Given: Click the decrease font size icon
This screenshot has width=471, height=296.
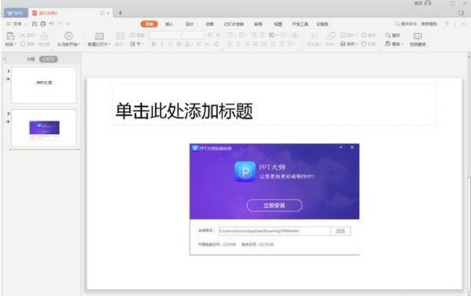Looking at the screenshot, I should (218, 35).
